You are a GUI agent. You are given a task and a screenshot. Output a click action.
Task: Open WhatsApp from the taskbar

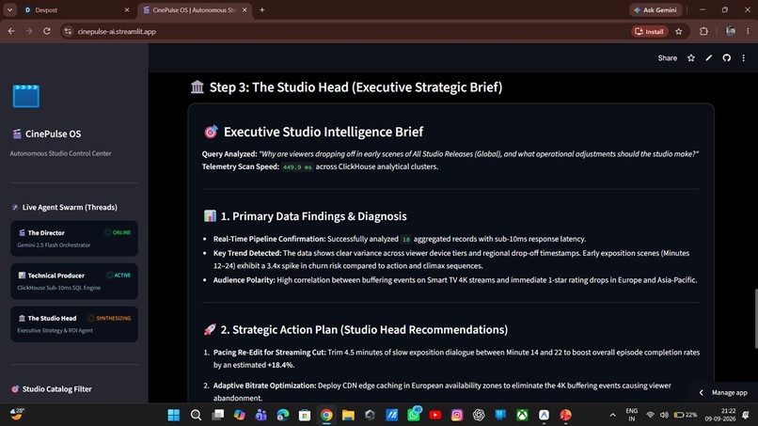coord(413,415)
